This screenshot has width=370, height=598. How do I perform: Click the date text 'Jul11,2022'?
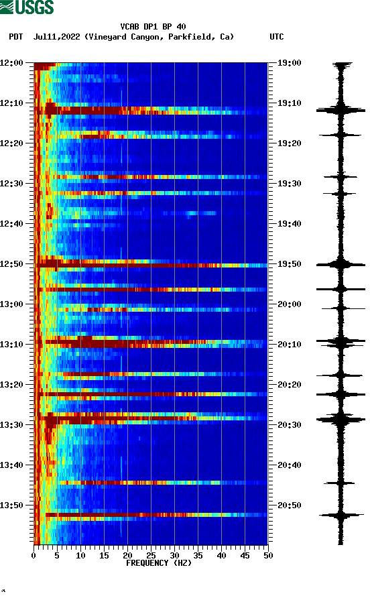point(57,37)
